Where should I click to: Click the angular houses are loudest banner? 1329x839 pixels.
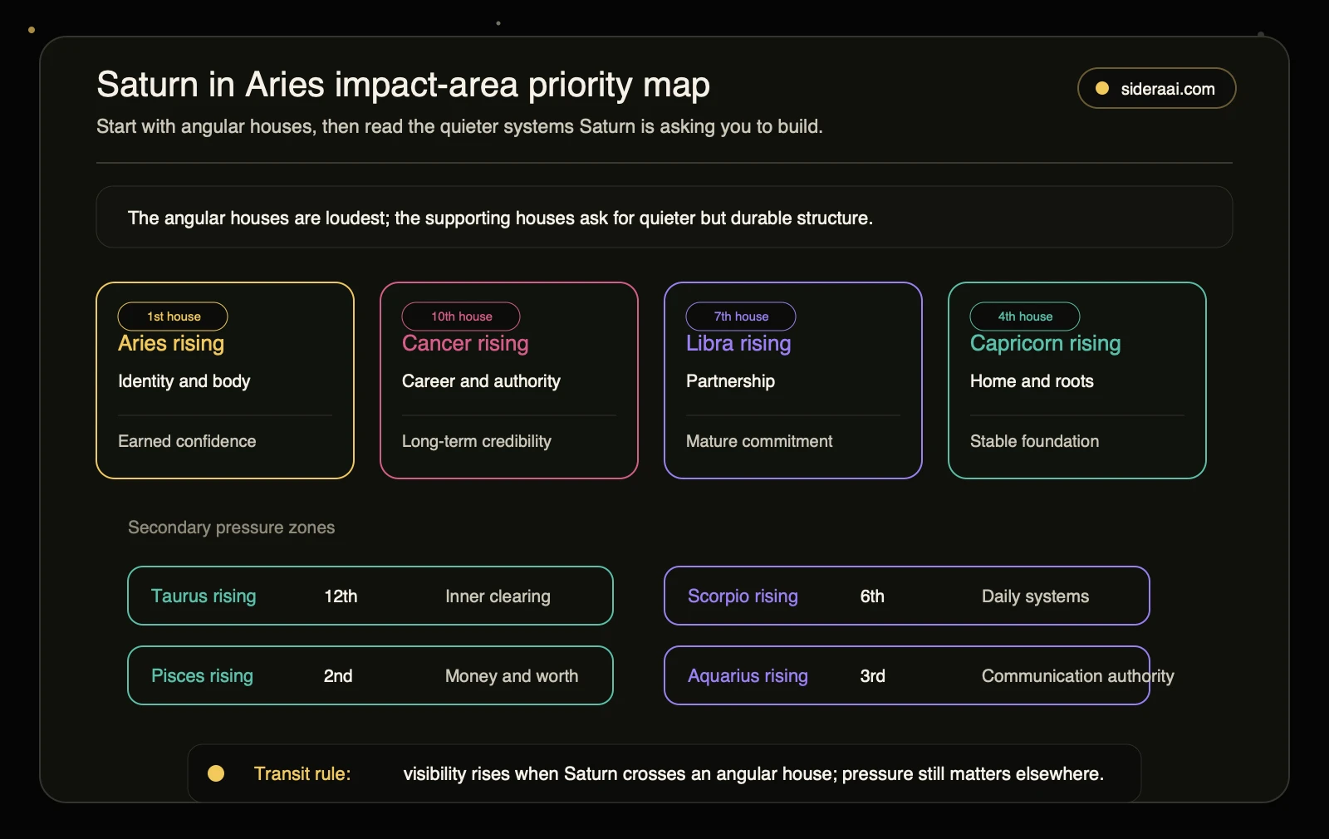tap(664, 218)
